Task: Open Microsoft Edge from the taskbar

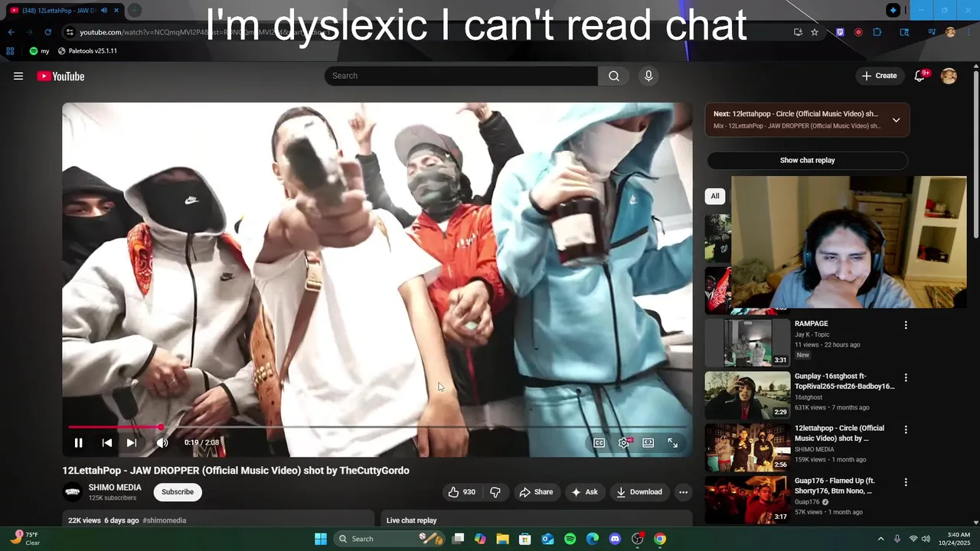Action: (x=593, y=539)
